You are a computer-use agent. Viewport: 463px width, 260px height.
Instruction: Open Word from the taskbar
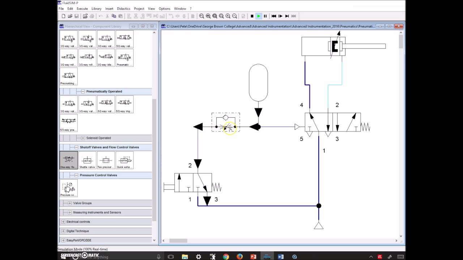click(281, 257)
